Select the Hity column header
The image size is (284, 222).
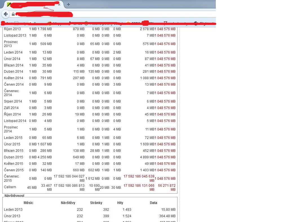point(120,203)
